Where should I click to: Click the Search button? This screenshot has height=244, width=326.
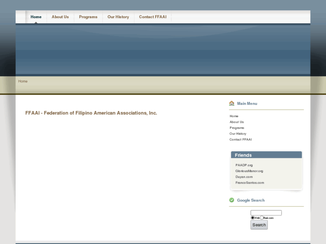tap(259, 225)
